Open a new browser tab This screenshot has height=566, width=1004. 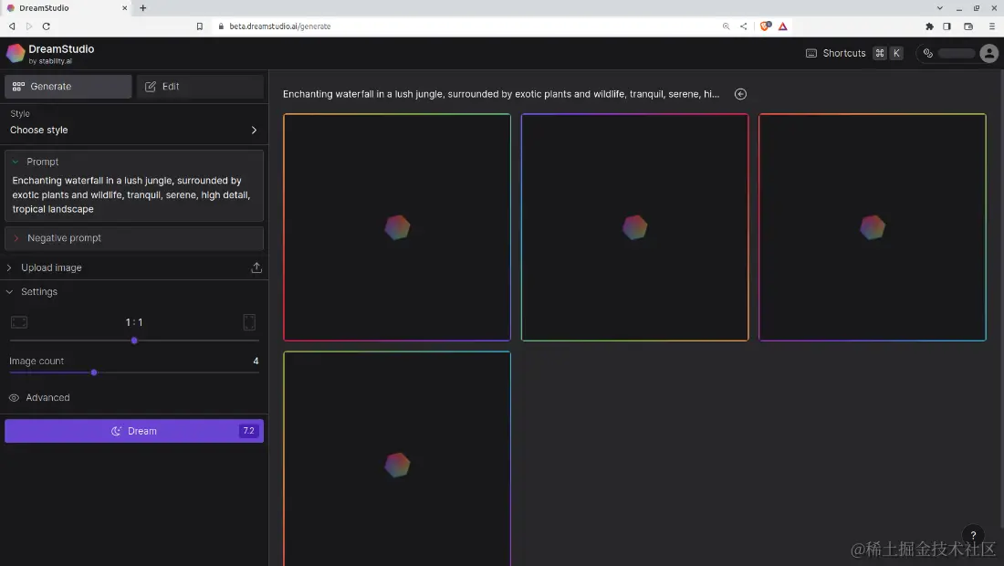pos(142,7)
